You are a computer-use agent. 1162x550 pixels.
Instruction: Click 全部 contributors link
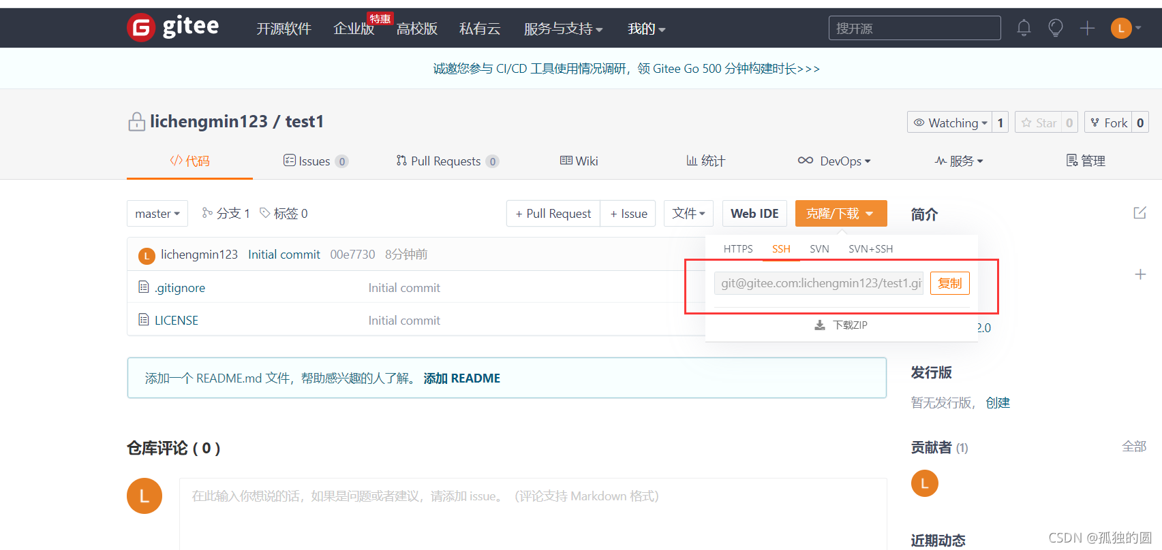[1134, 447]
